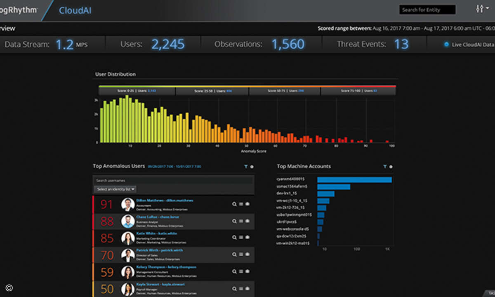
Task: Open the settings sliders menu at top right
Action: (x=482, y=9)
